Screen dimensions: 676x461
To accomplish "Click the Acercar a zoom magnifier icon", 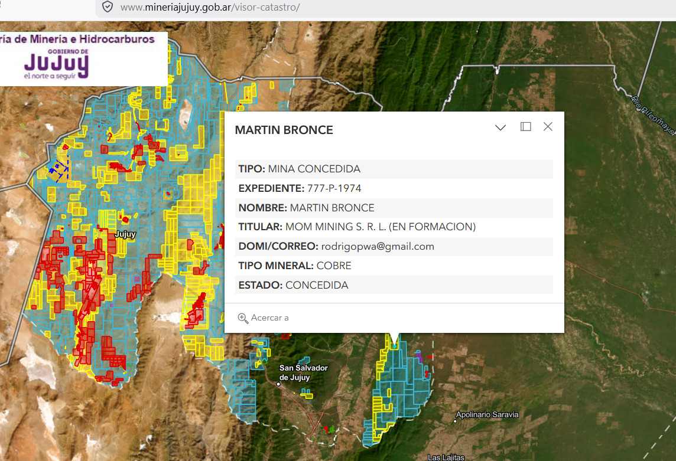I will coord(243,318).
